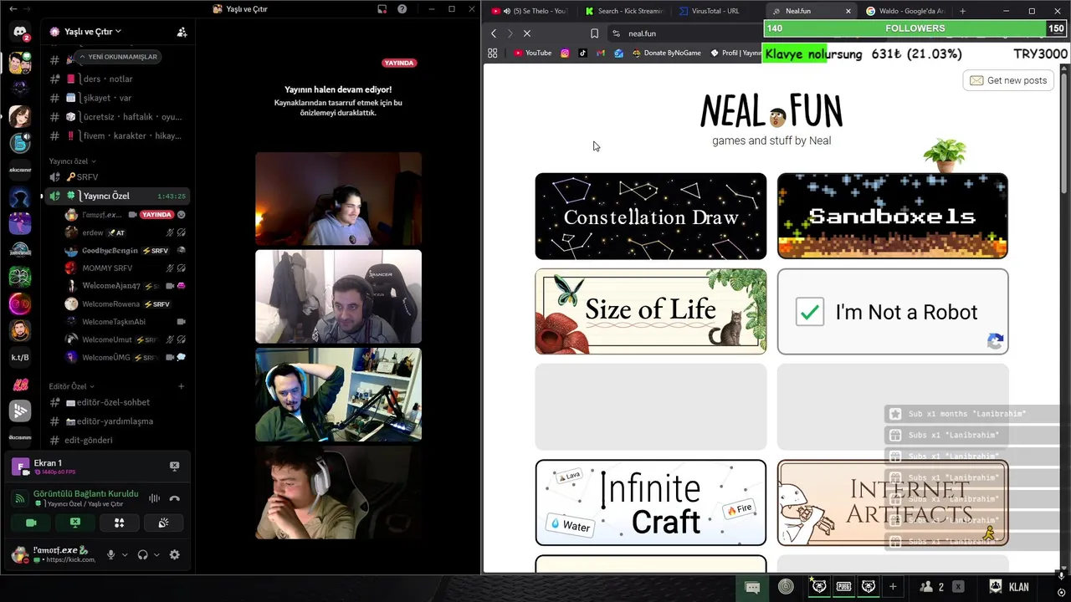The image size is (1071, 602).
Task: Open the Constellation Draw game card
Action: pos(651,217)
